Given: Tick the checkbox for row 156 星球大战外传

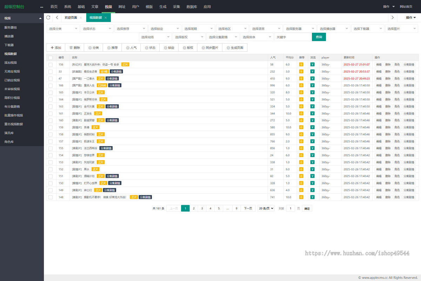Looking at the screenshot, I should coord(51,64).
